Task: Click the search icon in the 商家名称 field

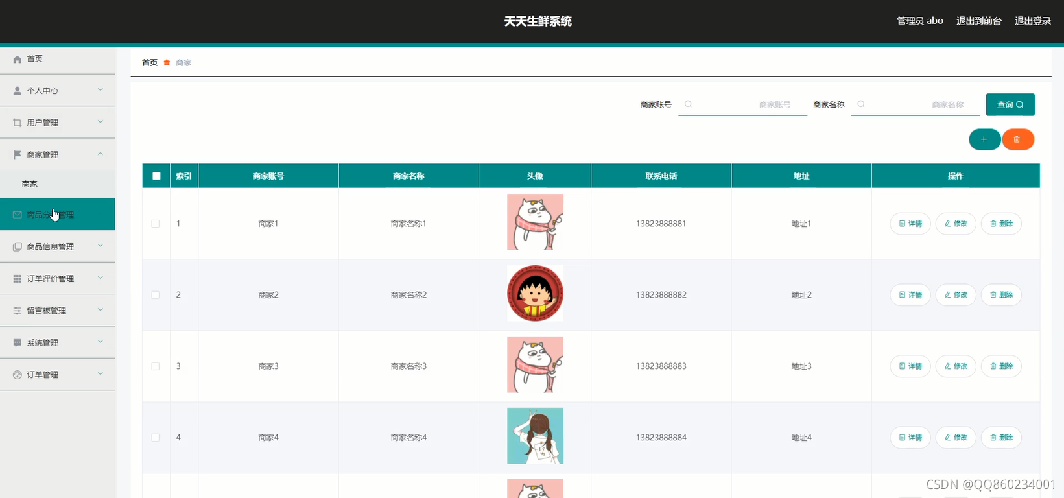Action: tap(861, 104)
